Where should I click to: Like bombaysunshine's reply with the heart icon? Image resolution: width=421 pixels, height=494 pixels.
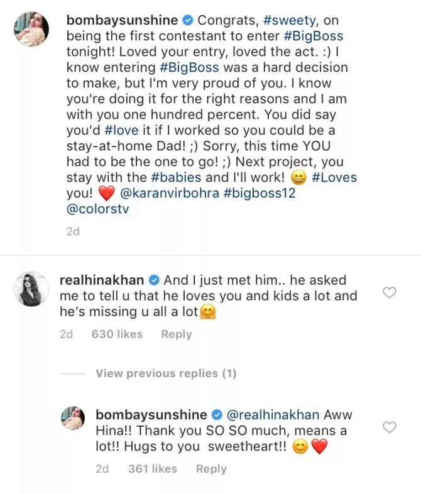pyautogui.click(x=390, y=427)
